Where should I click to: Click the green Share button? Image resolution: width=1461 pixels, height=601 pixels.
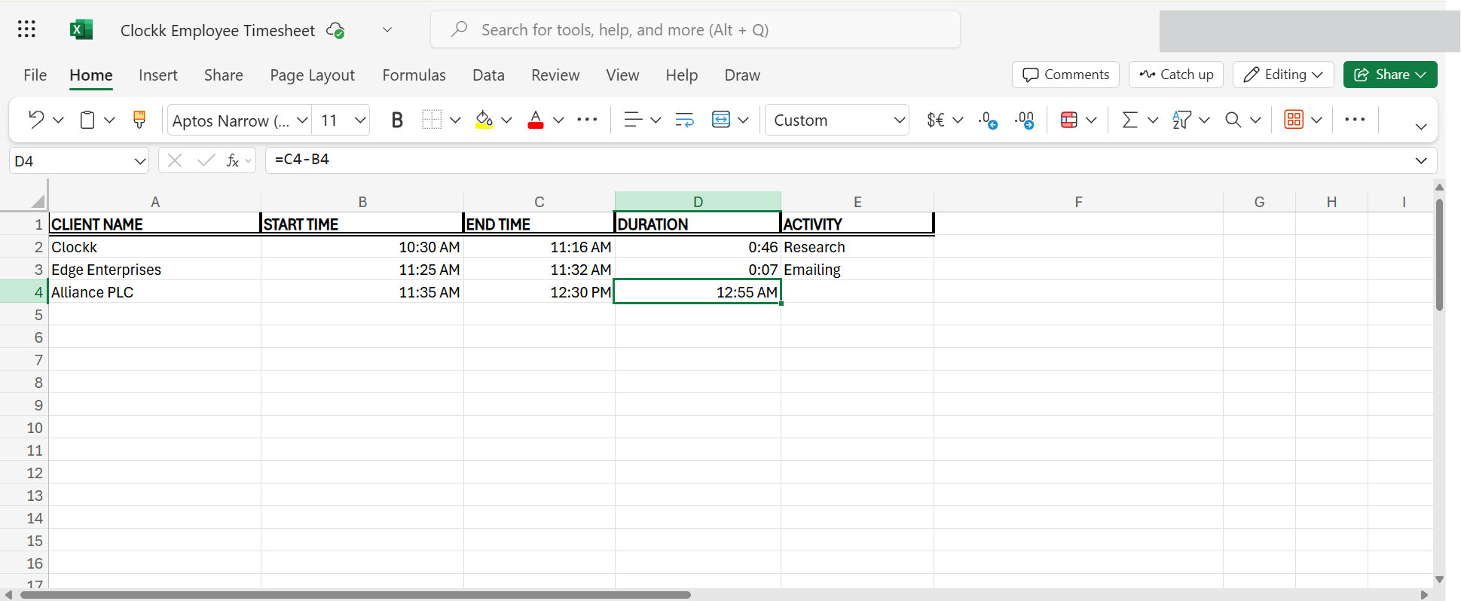(1390, 75)
